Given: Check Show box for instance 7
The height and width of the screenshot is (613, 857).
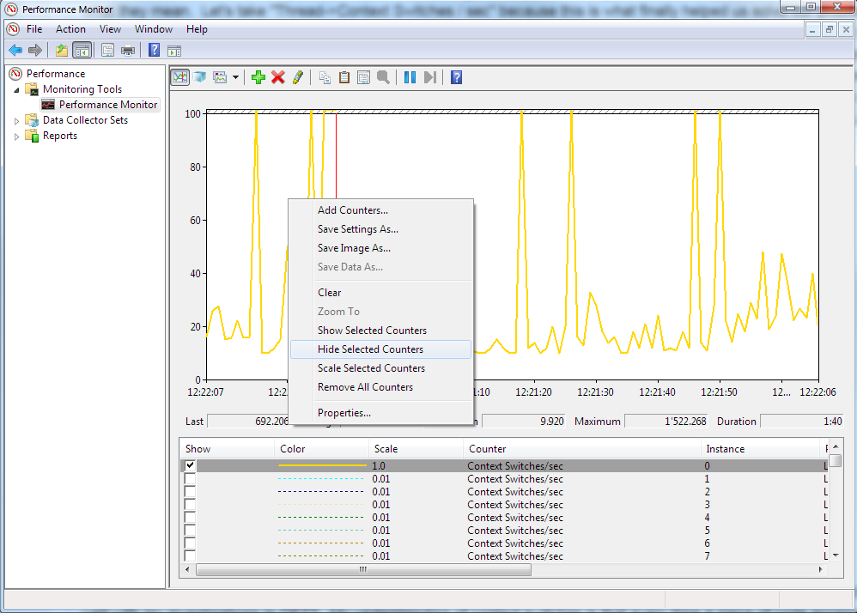Looking at the screenshot, I should coord(190,555).
